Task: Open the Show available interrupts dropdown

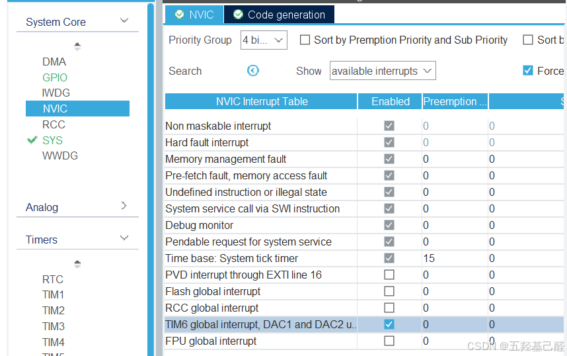Action: pos(383,71)
